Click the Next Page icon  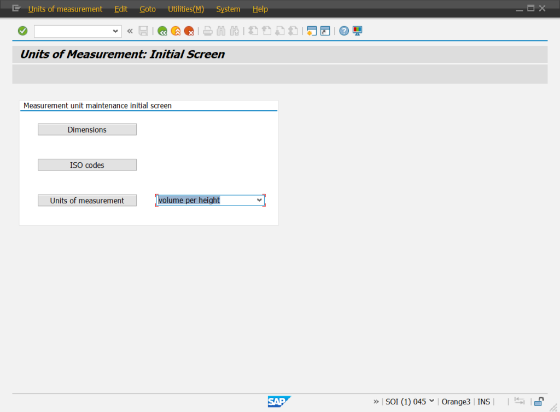(x=280, y=31)
